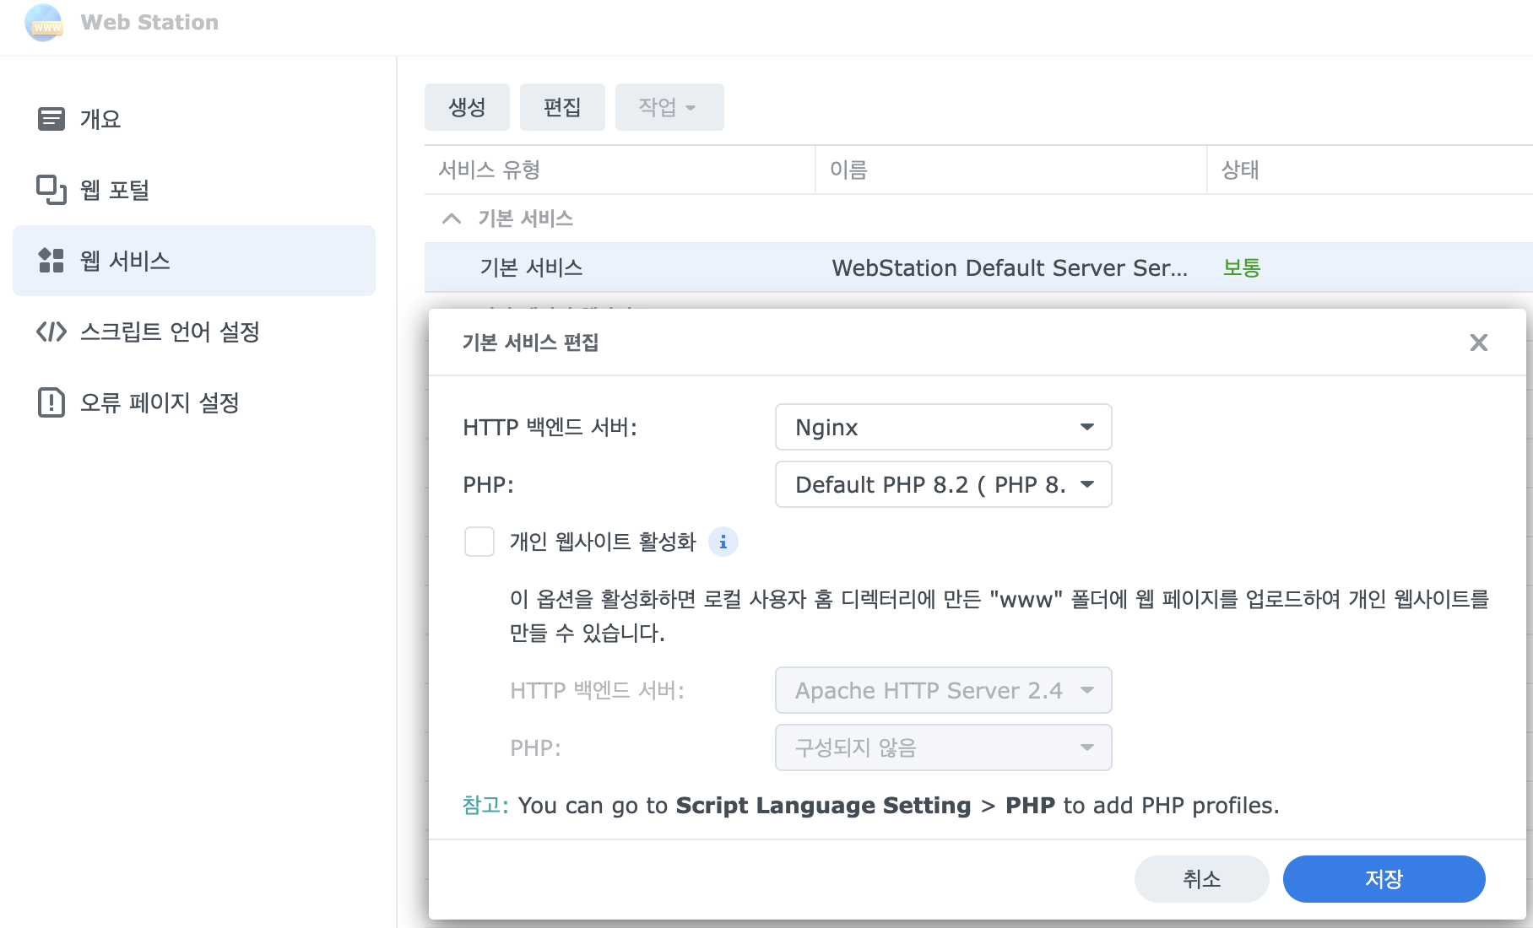1533x928 pixels.
Task: Click the 기본 서비스 group header label
Action: (x=526, y=219)
